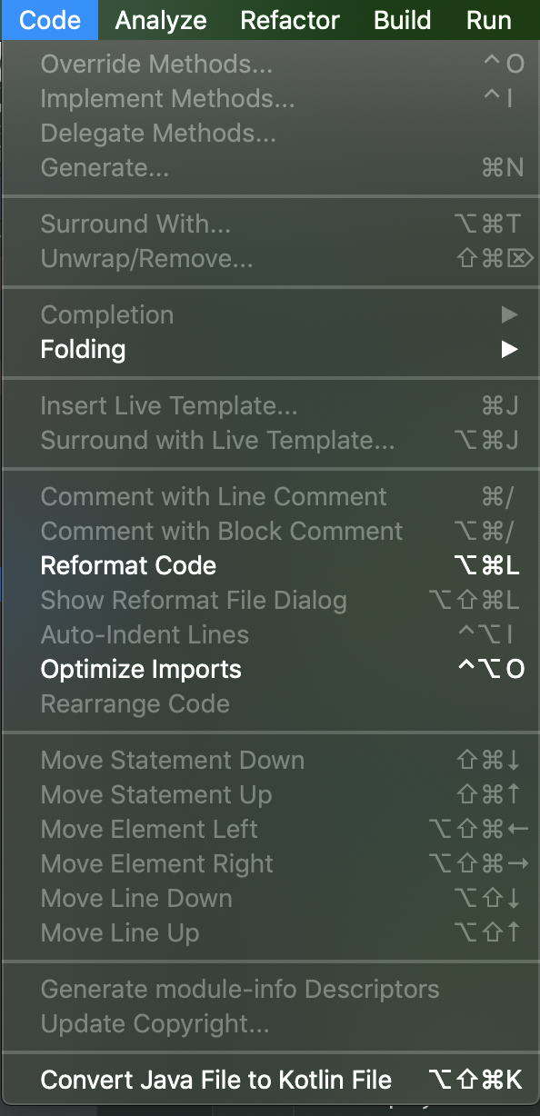This screenshot has height=1116, width=540.
Task: Select Delegate Methods
Action: tap(145, 133)
